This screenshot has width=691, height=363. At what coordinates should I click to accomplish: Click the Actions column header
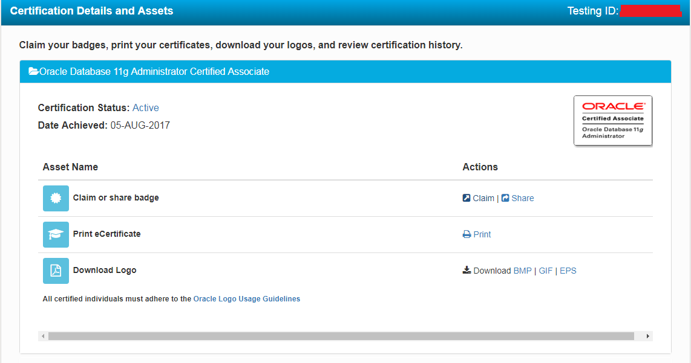[480, 167]
